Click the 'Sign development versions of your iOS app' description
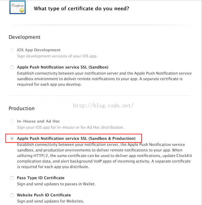This screenshot has height=205, width=202. (x=57, y=56)
